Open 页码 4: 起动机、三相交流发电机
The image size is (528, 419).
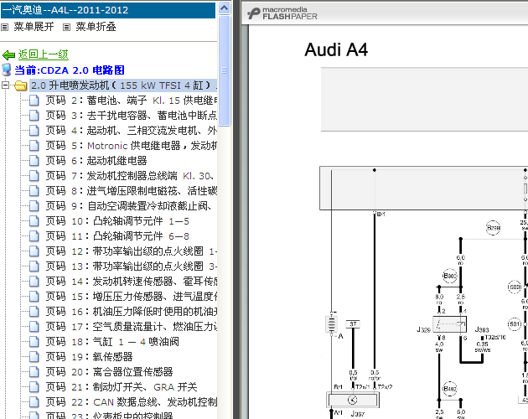tap(132, 131)
